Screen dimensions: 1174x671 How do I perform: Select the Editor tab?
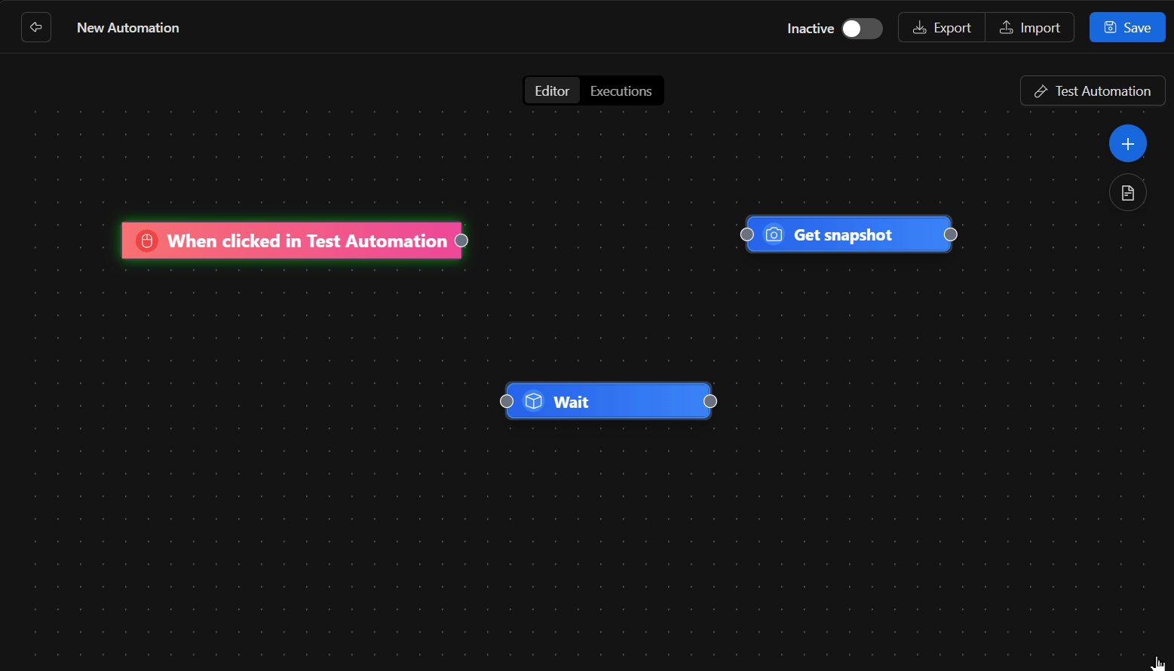552,90
